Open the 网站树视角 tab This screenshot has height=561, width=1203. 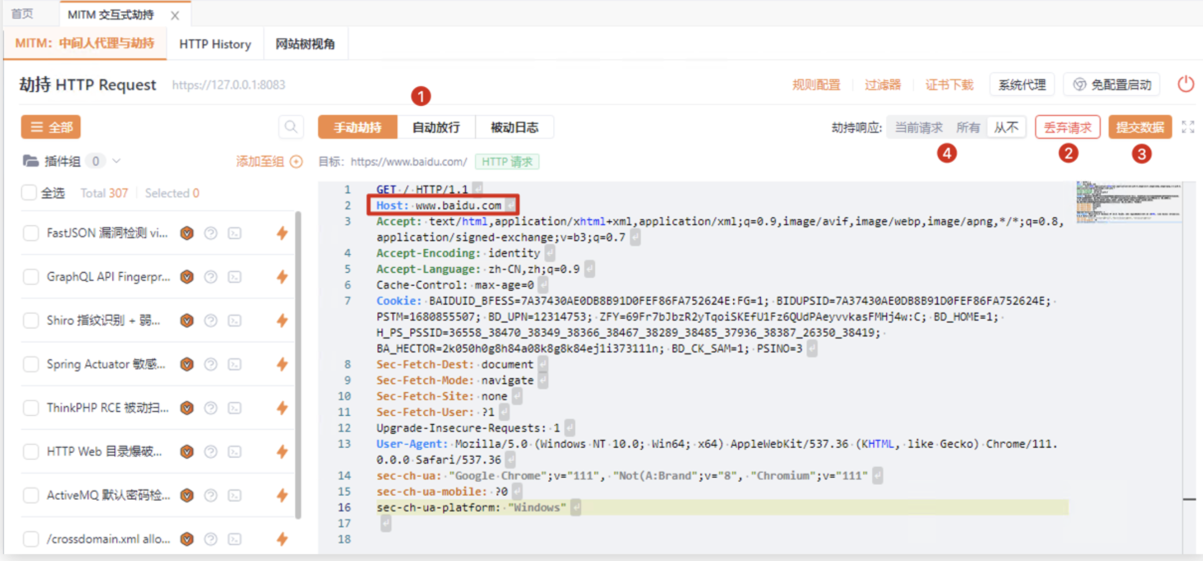coord(305,44)
